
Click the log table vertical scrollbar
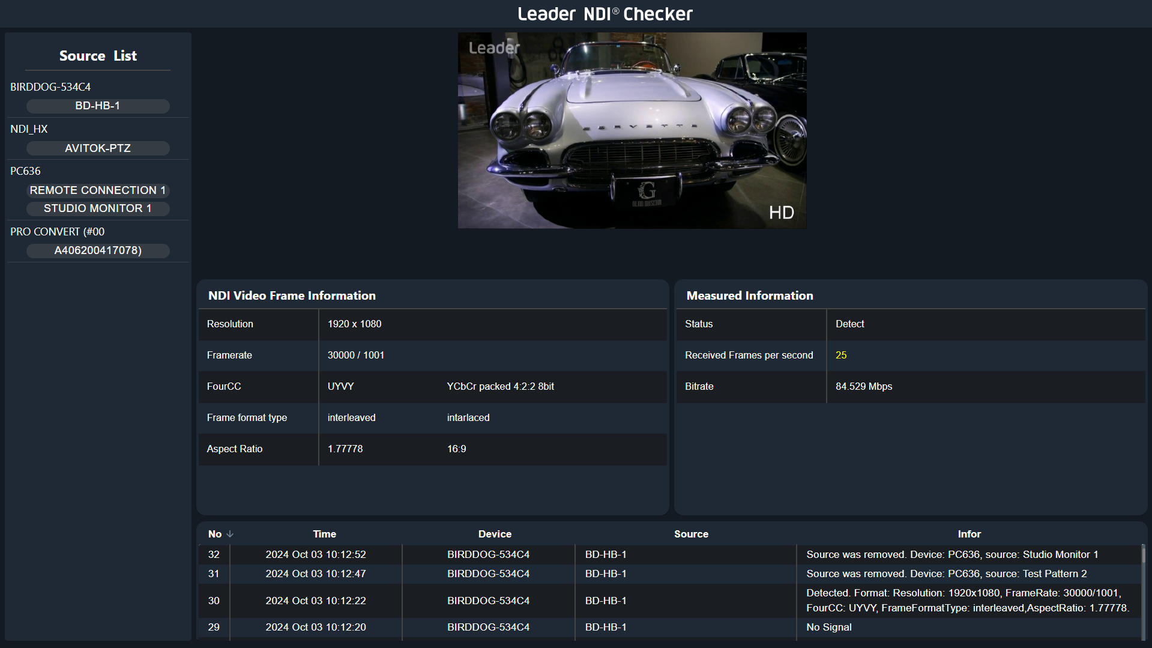[1143, 592]
